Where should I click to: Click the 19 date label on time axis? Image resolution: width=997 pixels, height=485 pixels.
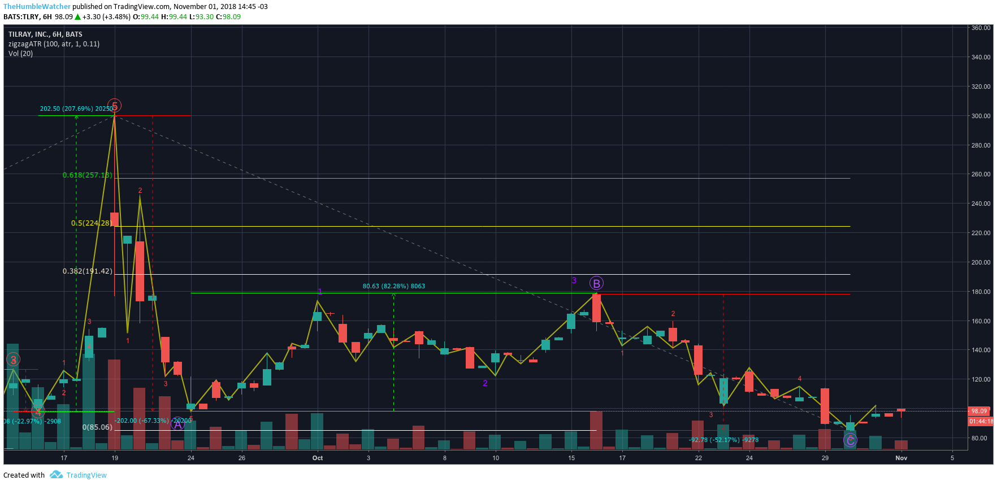(x=115, y=458)
